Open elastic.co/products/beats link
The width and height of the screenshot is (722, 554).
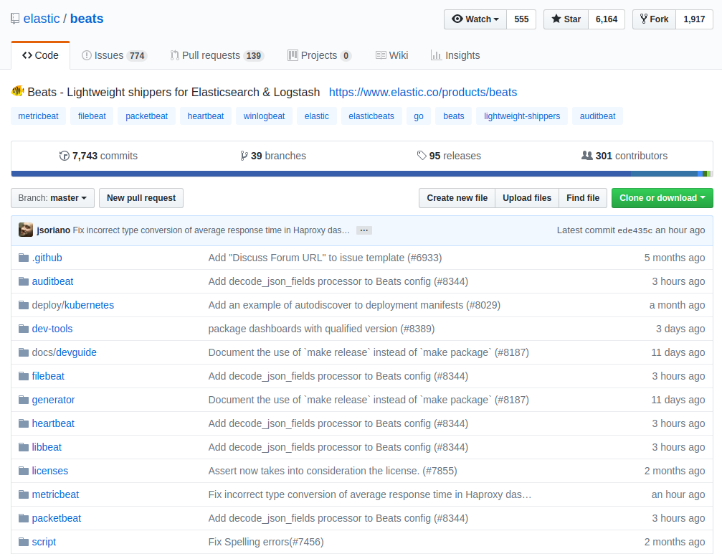click(423, 92)
